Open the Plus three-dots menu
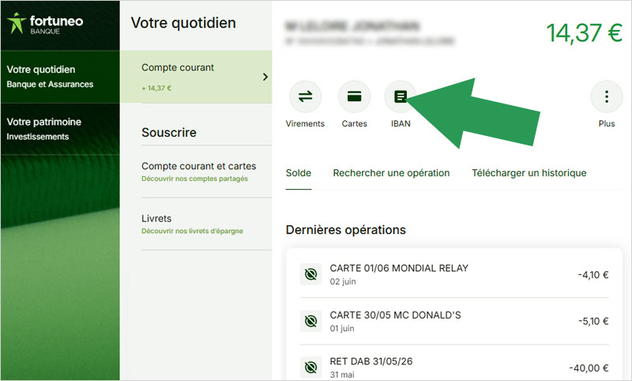 point(607,96)
